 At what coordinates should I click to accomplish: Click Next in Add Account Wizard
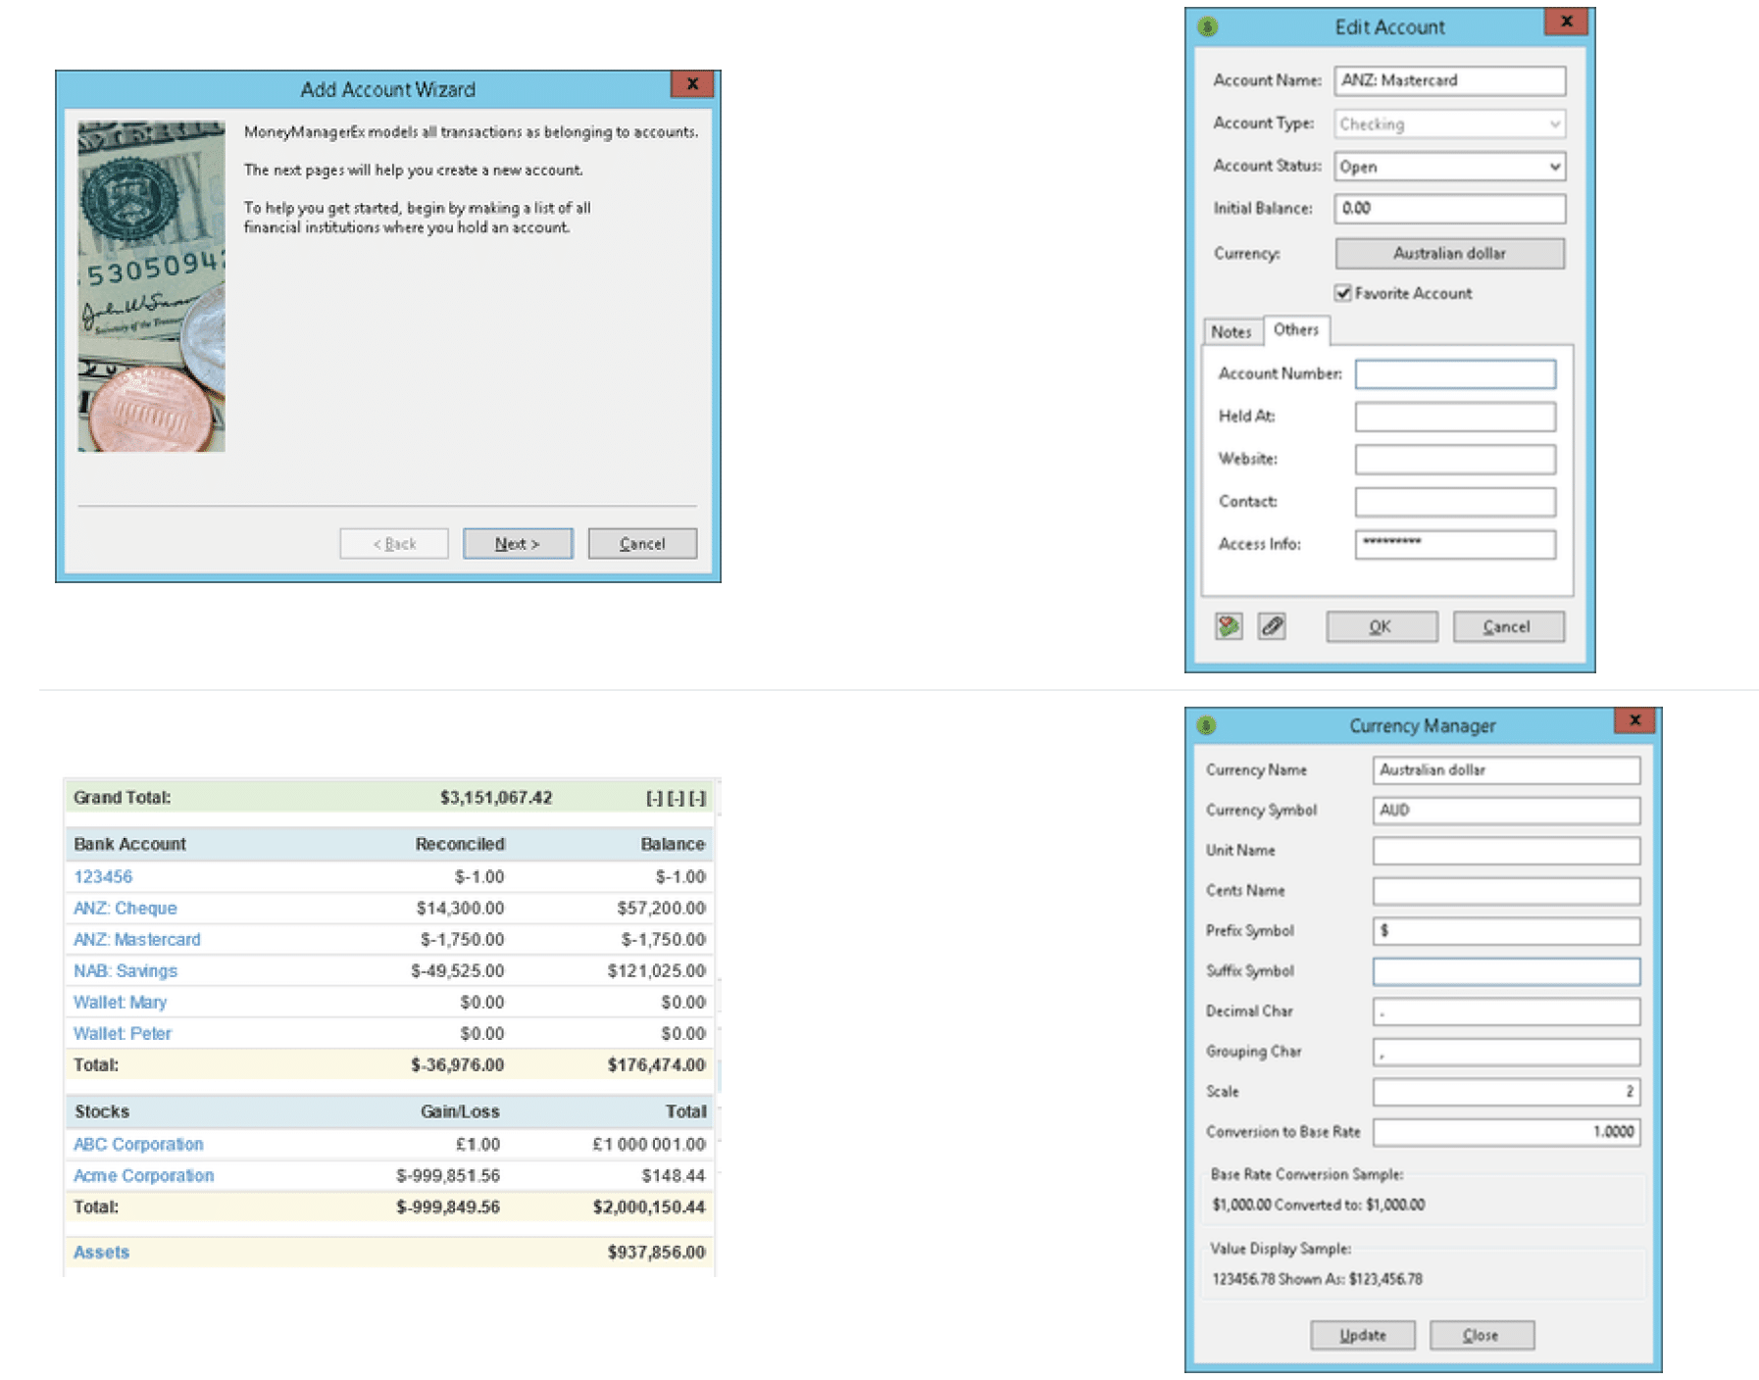[x=517, y=544]
